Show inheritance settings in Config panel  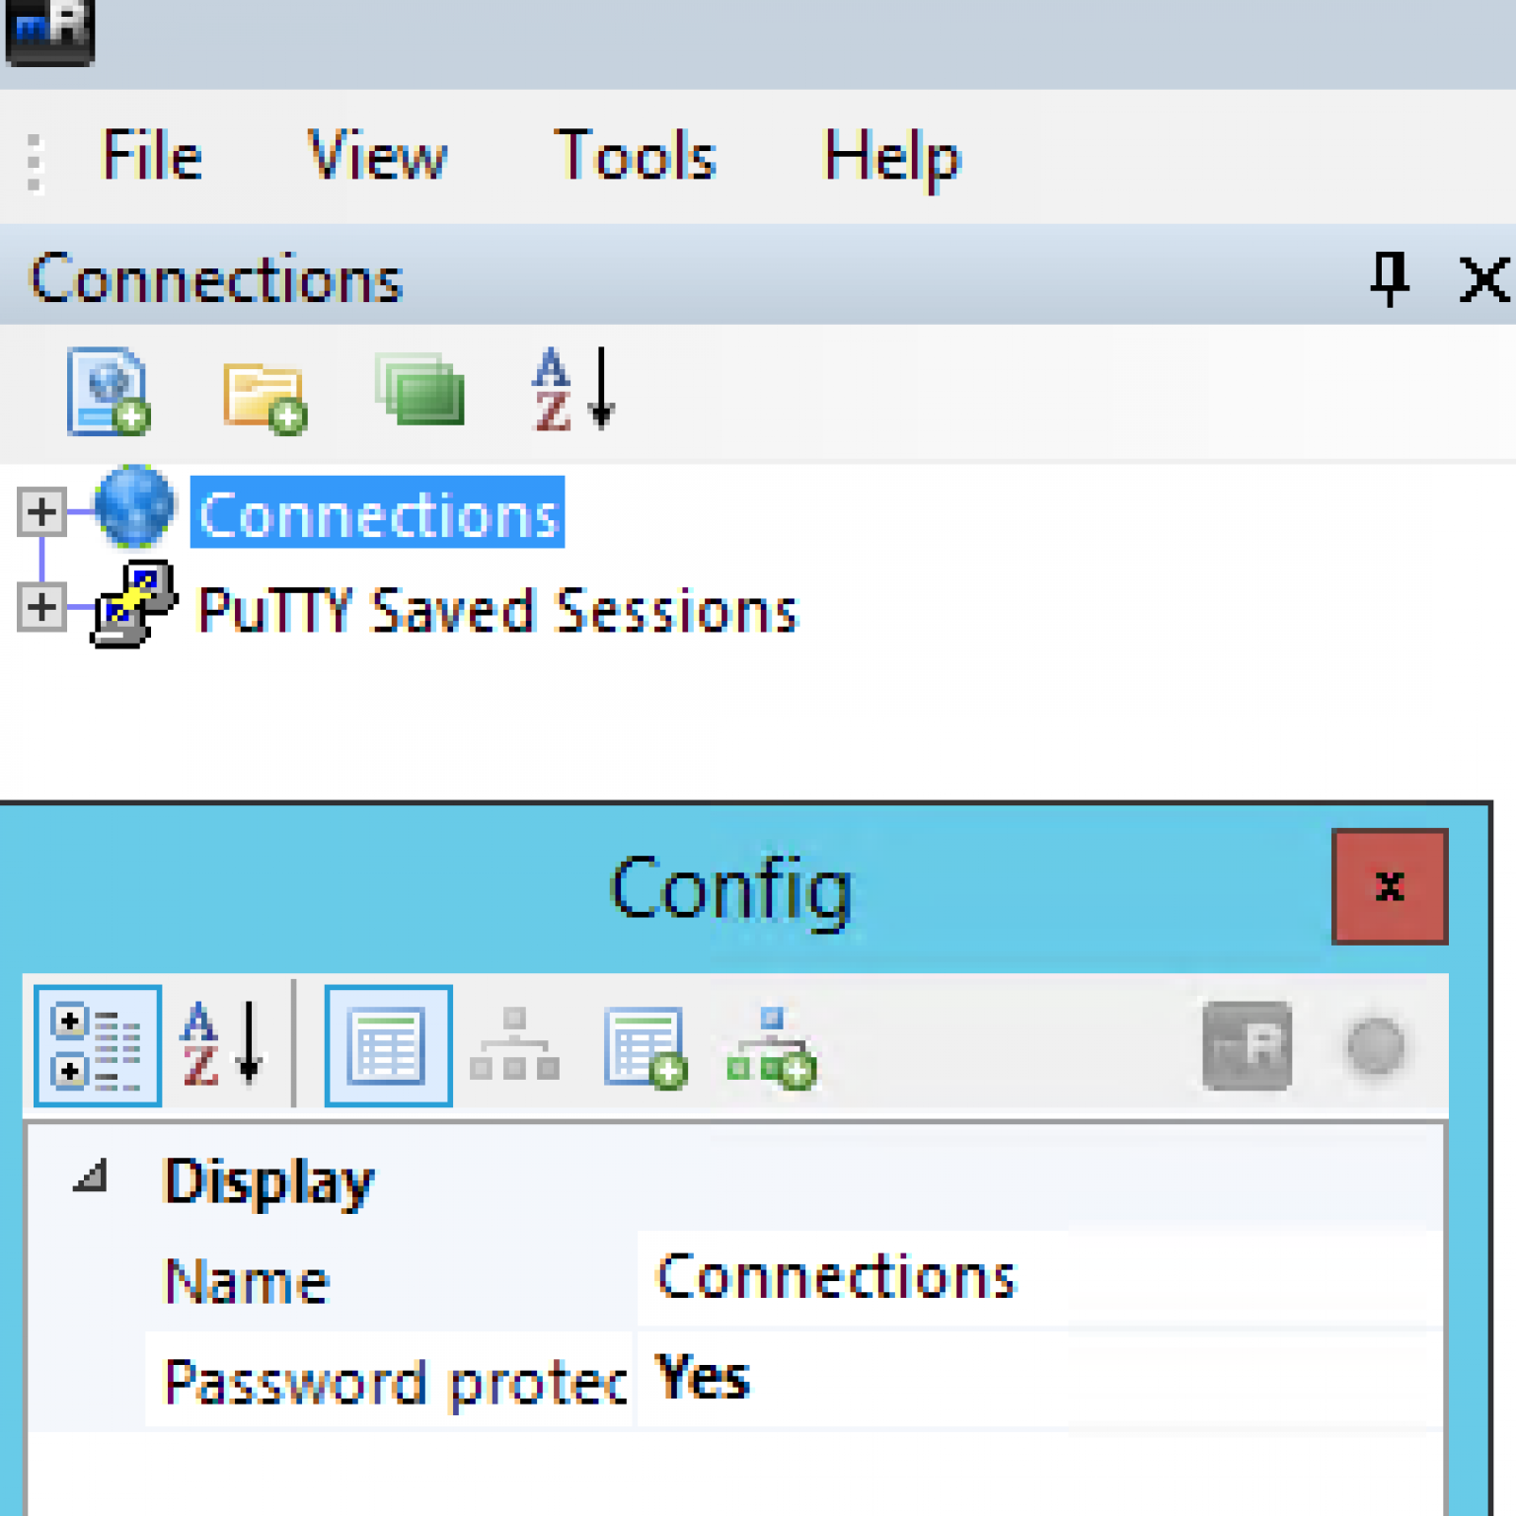point(515,1044)
